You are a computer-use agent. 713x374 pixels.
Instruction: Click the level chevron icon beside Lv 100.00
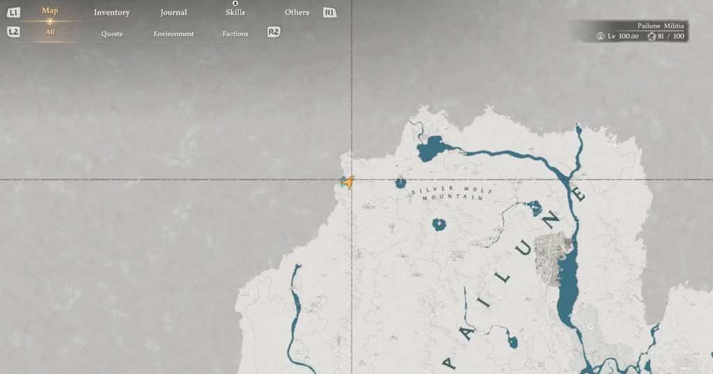pyautogui.click(x=600, y=36)
